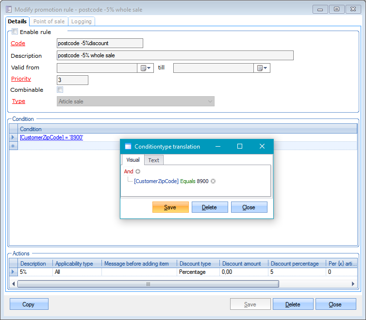Click the new row asterisk in Condition grid
This screenshot has width=366, height=320.
(x=13, y=146)
